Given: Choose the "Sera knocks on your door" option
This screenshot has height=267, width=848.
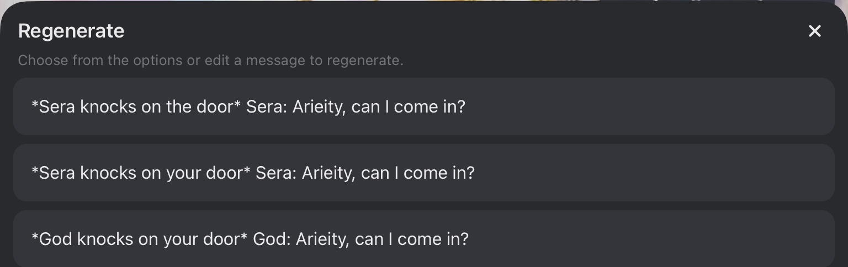Looking at the screenshot, I should pos(253,173).
